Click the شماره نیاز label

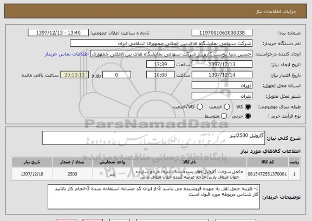coord(289,33)
